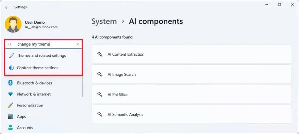The height and width of the screenshot is (134, 299).
Task: Click the Accounts person icon
Action: 11,128
